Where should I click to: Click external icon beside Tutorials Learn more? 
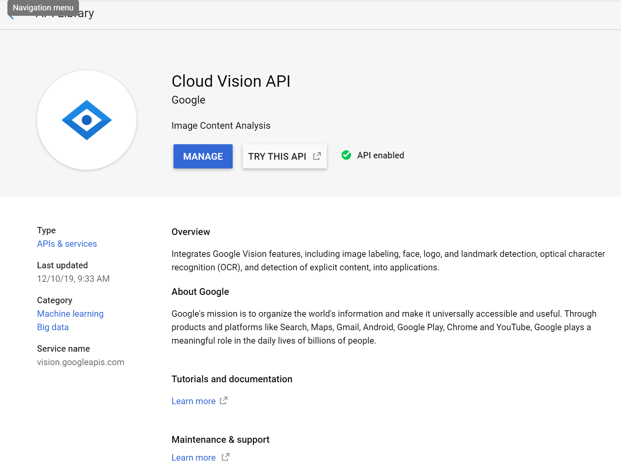[224, 400]
